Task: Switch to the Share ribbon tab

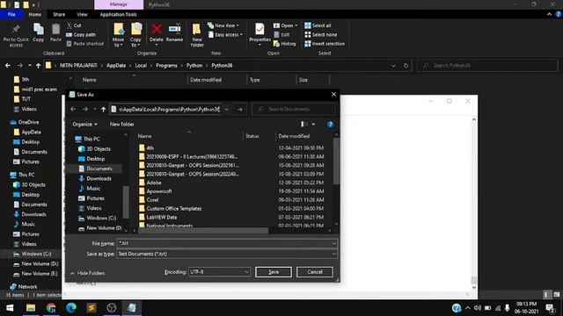Action: (x=59, y=14)
